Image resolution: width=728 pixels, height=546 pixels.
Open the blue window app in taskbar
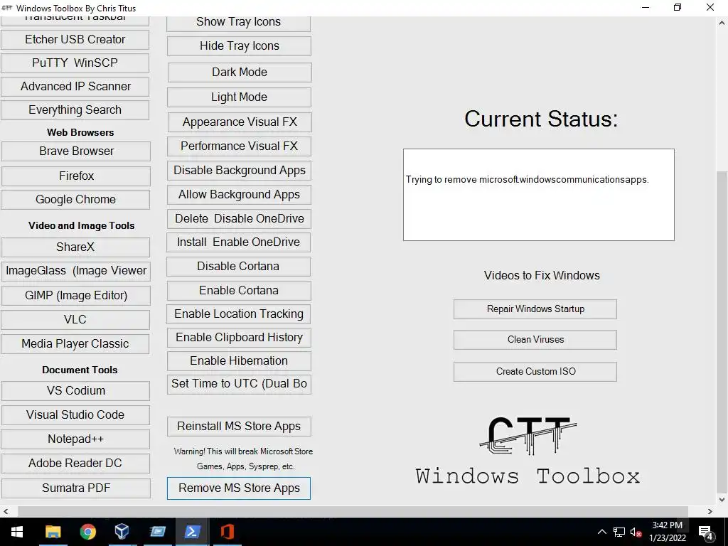[157, 532]
